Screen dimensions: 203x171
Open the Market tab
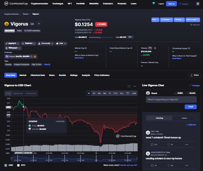click(x=23, y=75)
